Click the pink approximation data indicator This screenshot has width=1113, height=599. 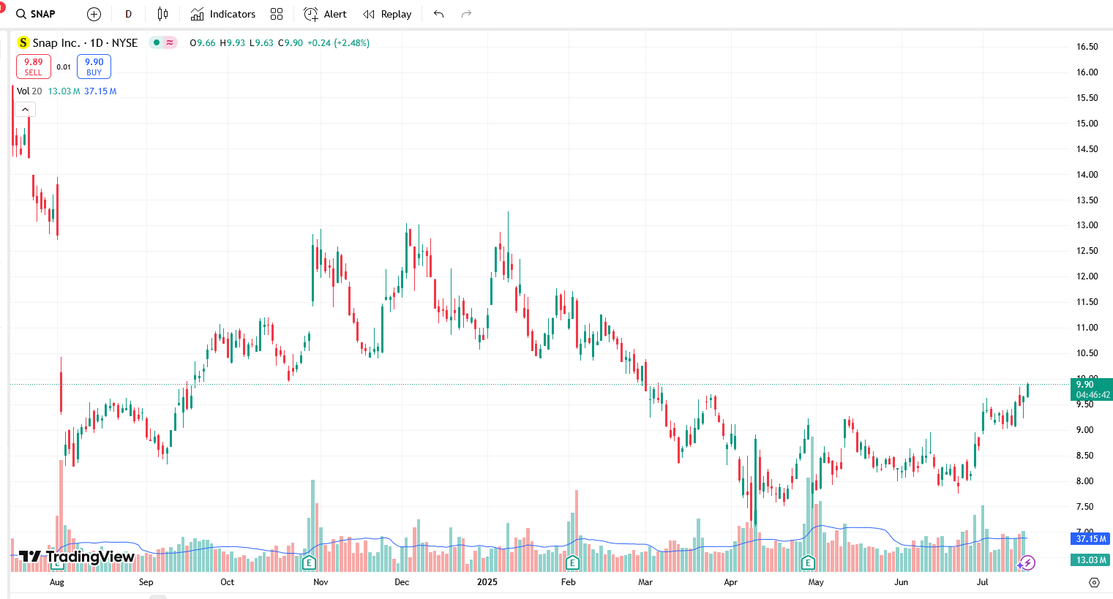click(170, 43)
